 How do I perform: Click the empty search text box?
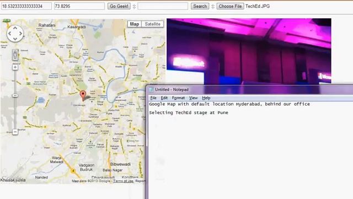click(163, 6)
